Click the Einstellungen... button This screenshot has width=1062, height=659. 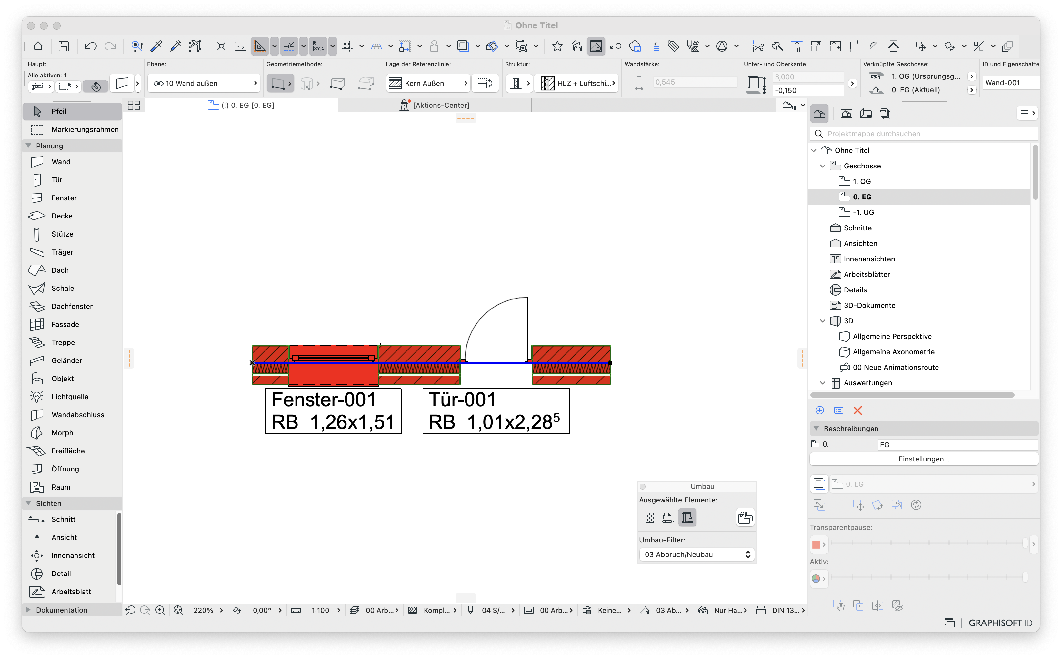pyautogui.click(x=924, y=459)
